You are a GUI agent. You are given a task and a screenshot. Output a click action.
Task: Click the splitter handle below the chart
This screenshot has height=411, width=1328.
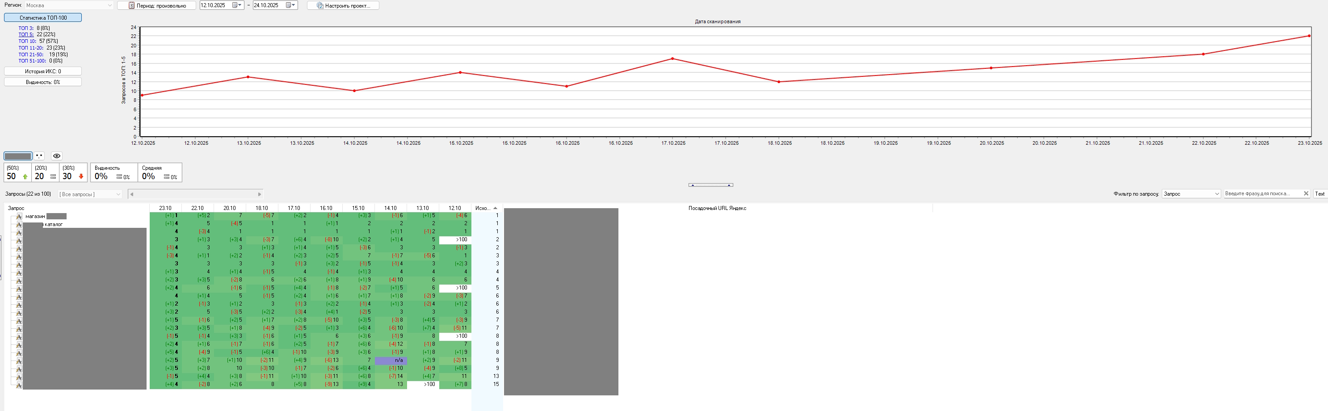tap(710, 185)
